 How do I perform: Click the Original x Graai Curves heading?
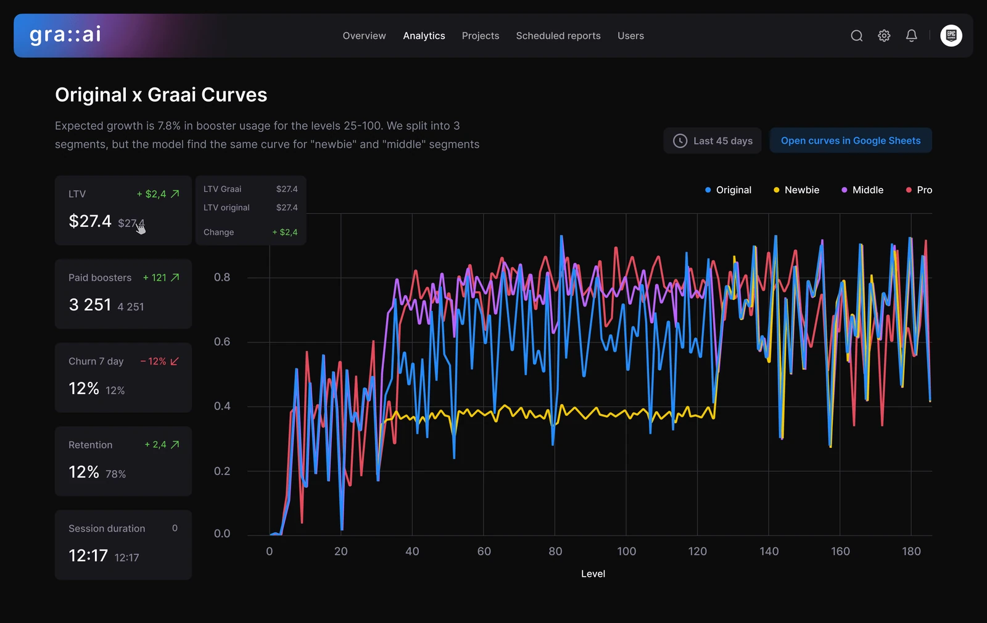(x=161, y=95)
